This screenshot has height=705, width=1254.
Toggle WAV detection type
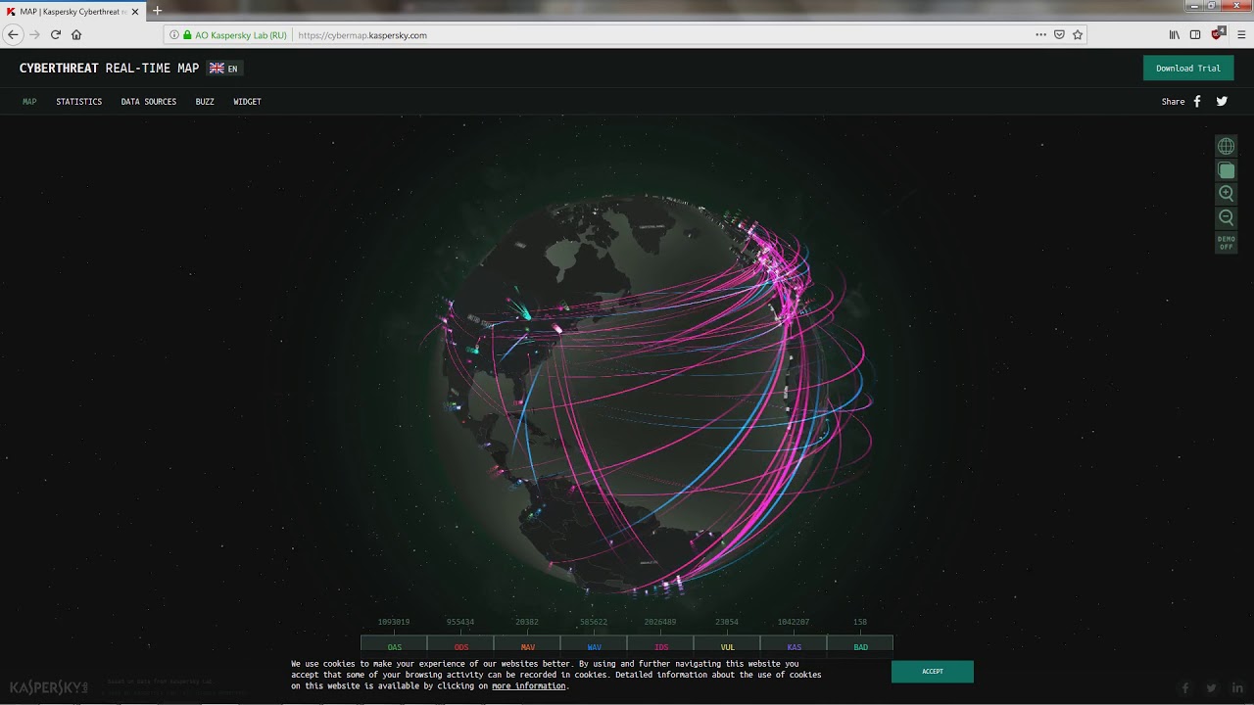tap(594, 646)
